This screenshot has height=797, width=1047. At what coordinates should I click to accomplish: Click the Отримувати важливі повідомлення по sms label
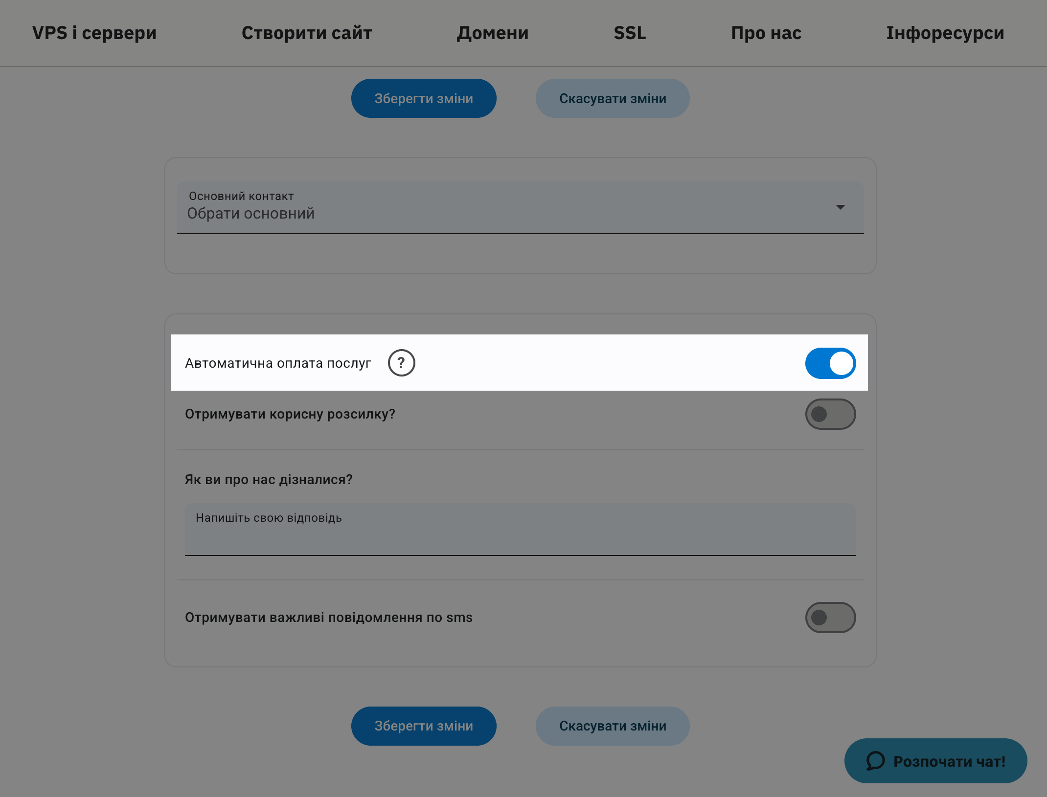[329, 618]
